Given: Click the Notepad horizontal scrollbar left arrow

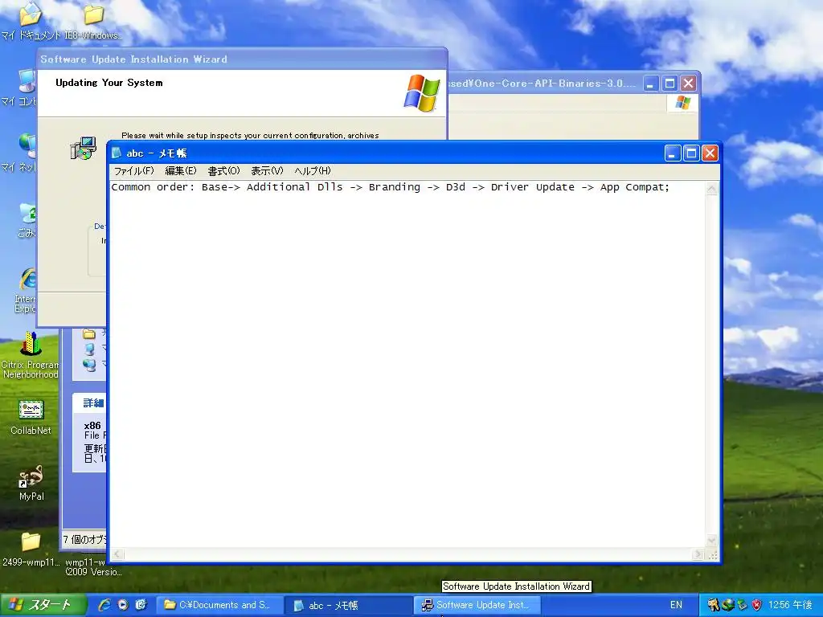Looking at the screenshot, I should click(117, 554).
